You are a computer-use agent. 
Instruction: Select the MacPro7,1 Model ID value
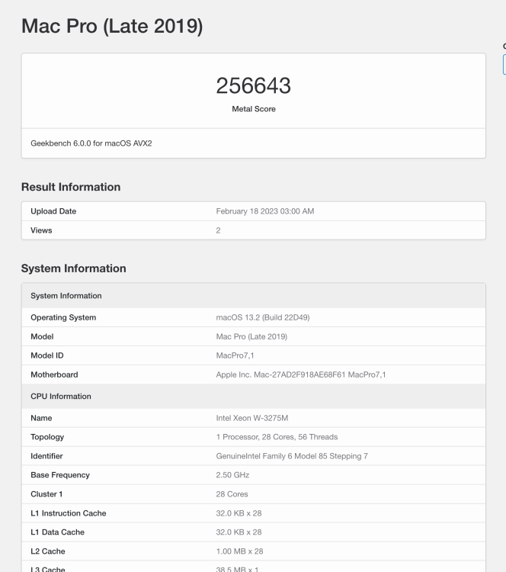[x=235, y=355]
